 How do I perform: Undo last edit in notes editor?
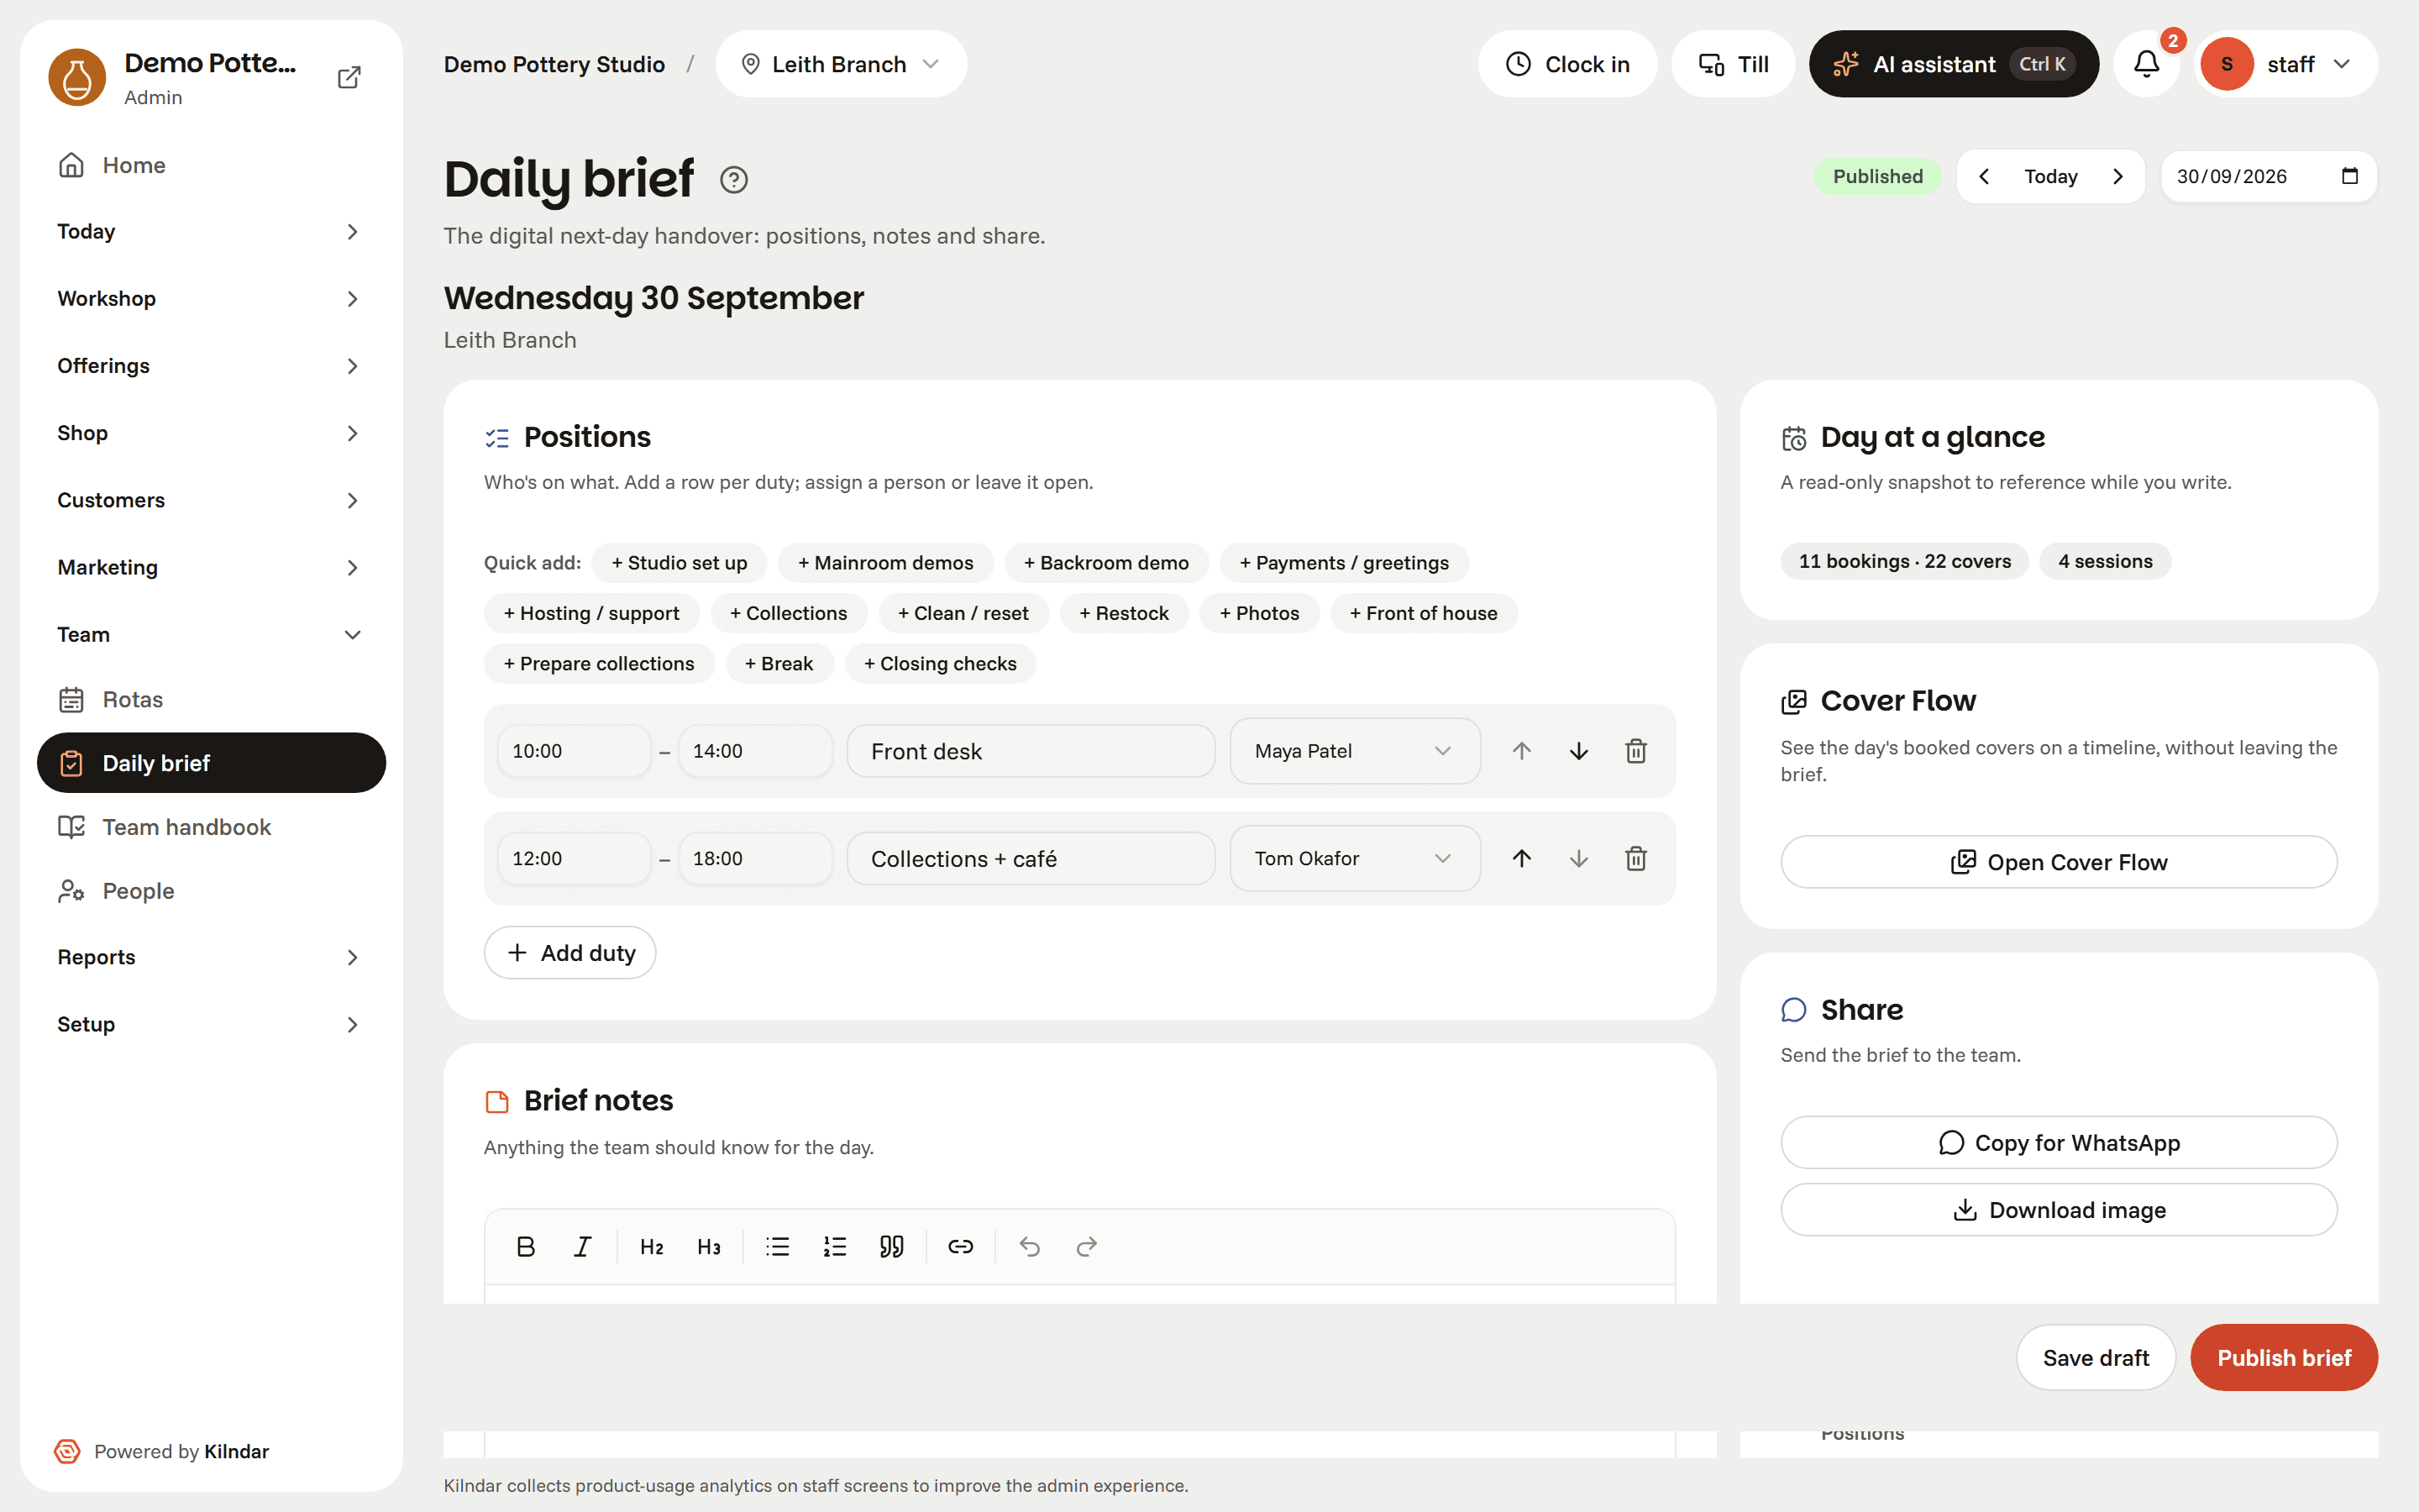click(1030, 1246)
